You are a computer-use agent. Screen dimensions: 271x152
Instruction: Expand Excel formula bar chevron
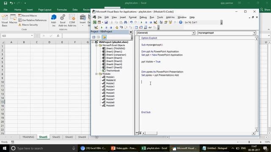[x=269, y=35]
